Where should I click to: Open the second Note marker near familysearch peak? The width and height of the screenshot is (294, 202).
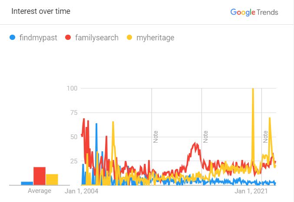pyautogui.click(x=205, y=137)
